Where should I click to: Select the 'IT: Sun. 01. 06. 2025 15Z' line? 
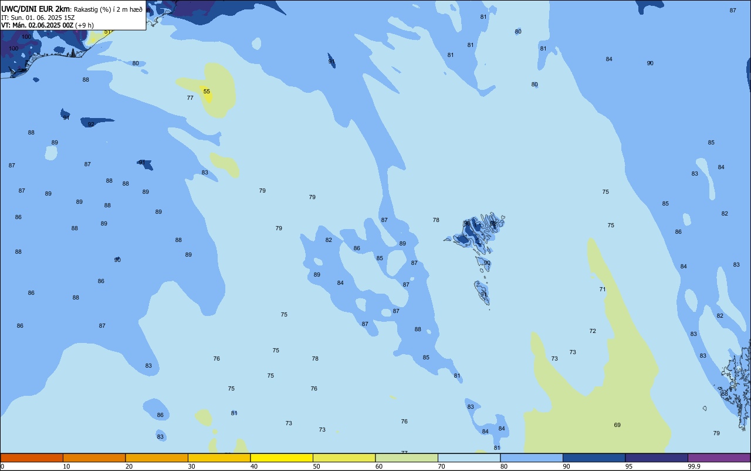tap(38, 17)
